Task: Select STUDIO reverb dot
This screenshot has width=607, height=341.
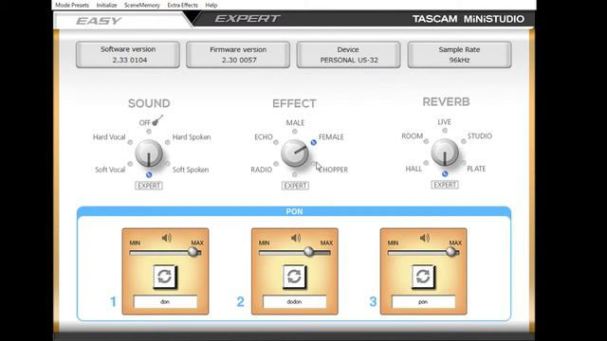Action: [464, 141]
